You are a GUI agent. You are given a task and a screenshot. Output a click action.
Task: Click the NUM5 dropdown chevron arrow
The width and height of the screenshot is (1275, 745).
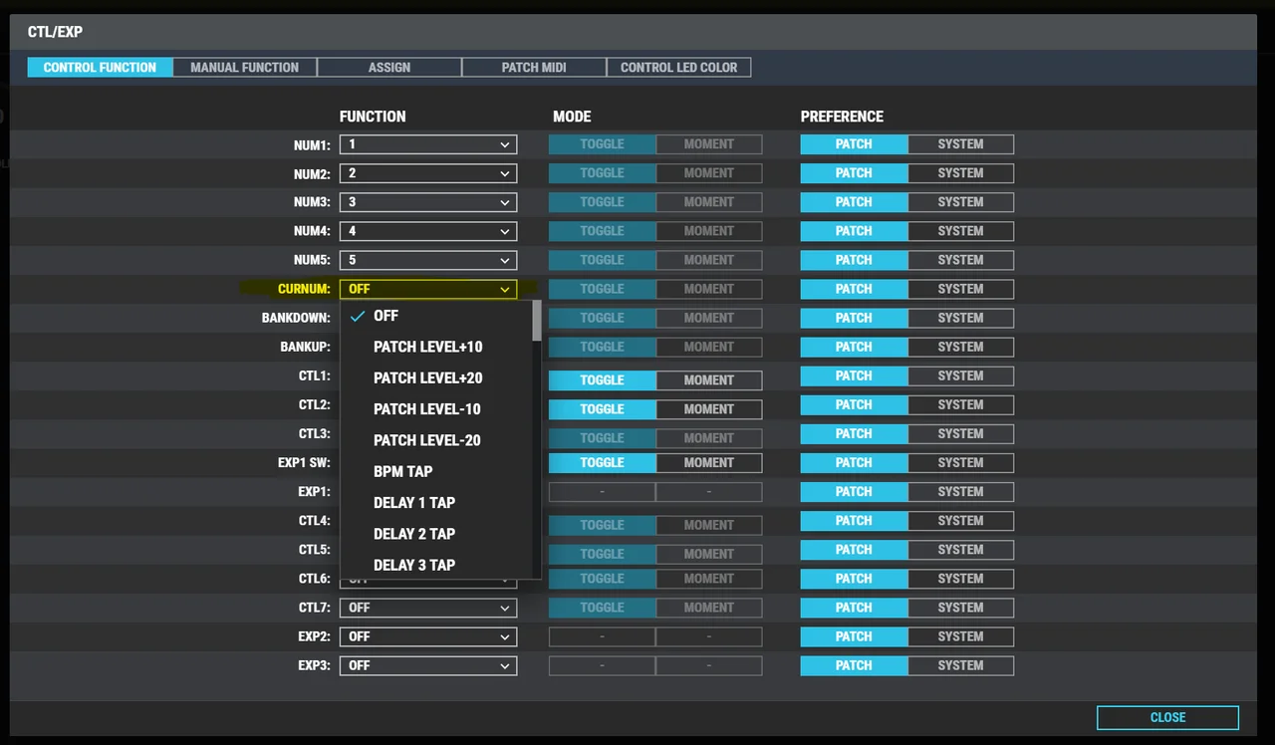[505, 260]
